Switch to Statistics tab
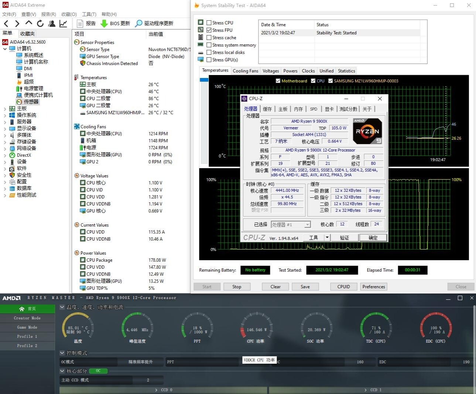The width and height of the screenshot is (476, 394). (346, 71)
